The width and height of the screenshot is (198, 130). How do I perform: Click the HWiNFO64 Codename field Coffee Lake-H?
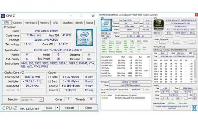tap(129, 26)
